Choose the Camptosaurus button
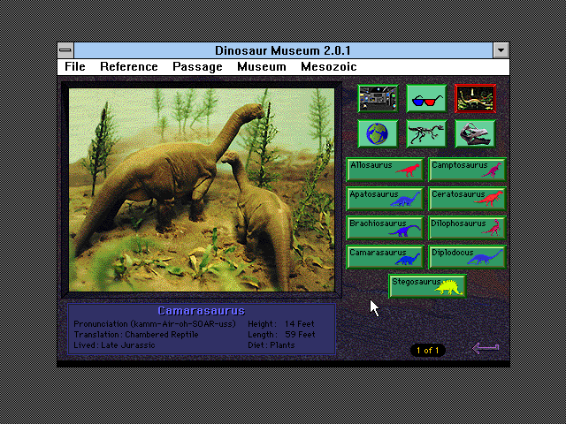 click(468, 170)
